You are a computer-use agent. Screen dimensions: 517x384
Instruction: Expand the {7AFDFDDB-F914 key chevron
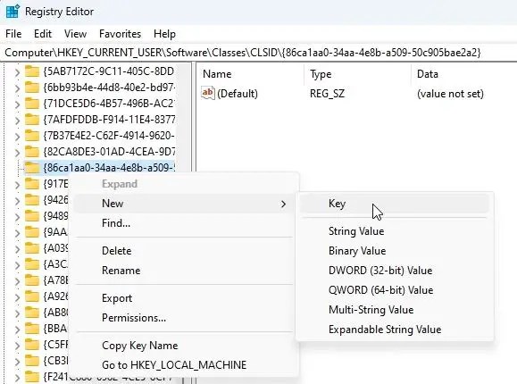click(x=17, y=120)
